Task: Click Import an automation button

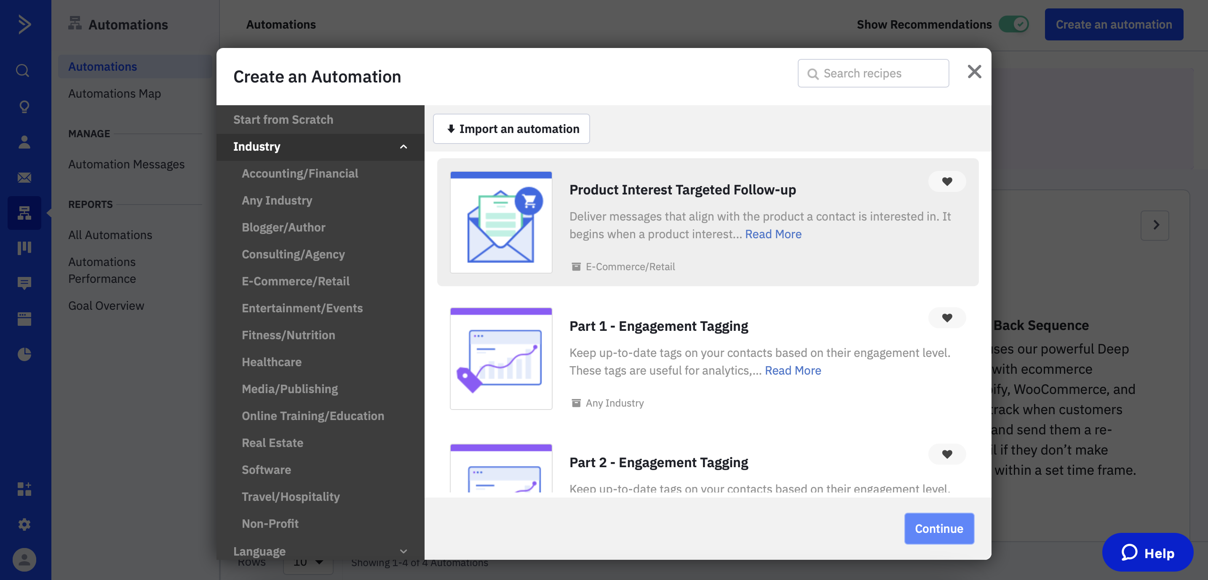Action: click(x=511, y=129)
